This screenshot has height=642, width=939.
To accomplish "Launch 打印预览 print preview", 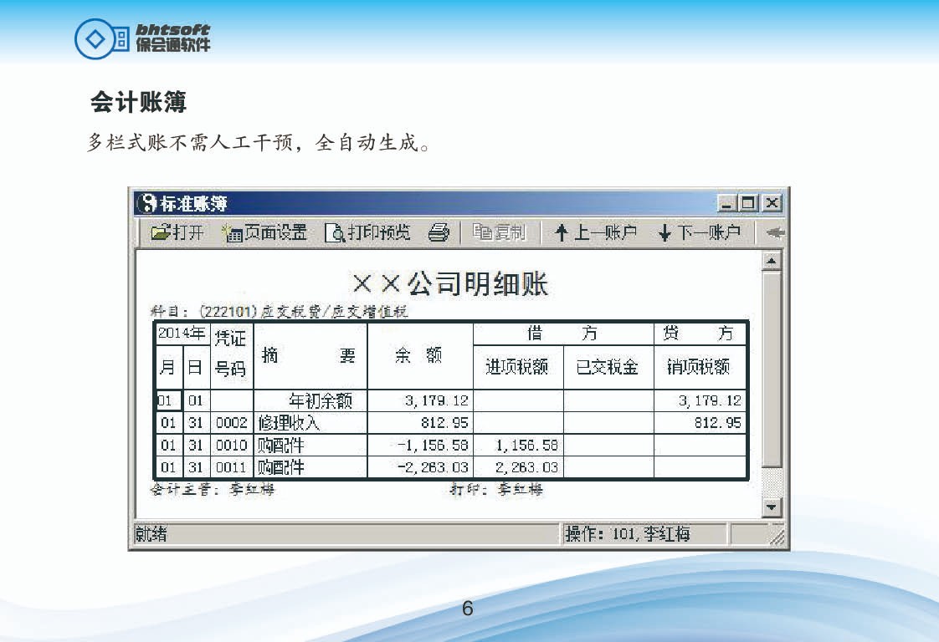I will pos(367,233).
